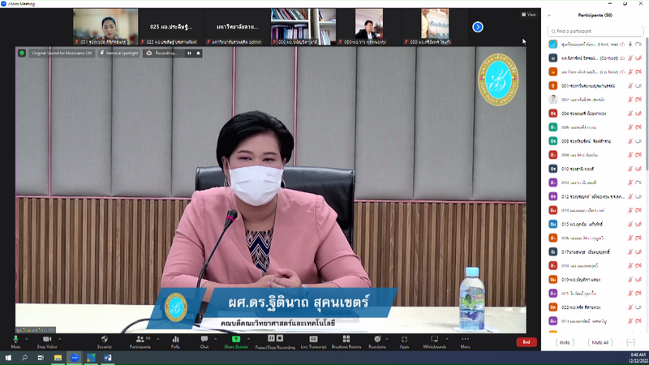
Task: Toggle Original Sound for Musicians button
Action: tap(62, 53)
